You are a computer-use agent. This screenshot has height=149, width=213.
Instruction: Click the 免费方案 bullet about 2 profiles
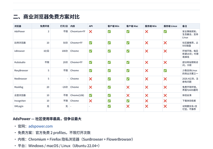(54, 133)
